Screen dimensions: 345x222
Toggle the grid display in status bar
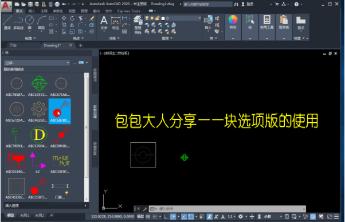[148, 217]
